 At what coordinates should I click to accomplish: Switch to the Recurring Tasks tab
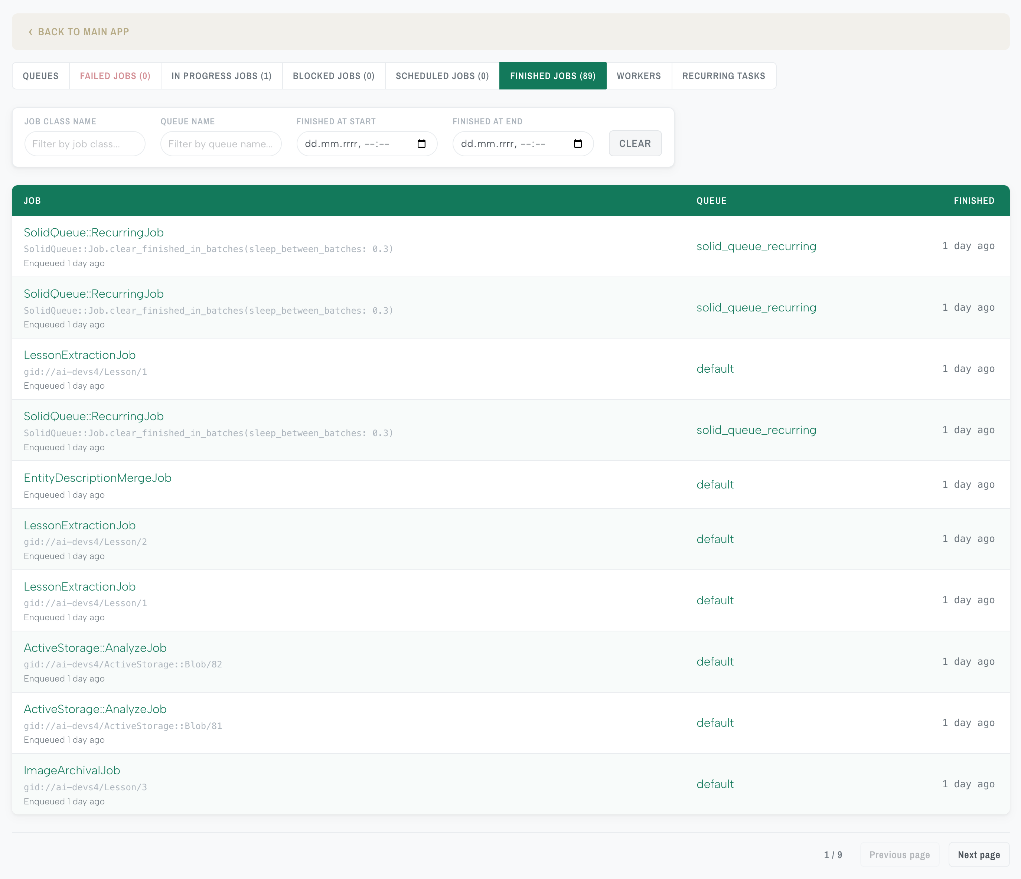(723, 76)
